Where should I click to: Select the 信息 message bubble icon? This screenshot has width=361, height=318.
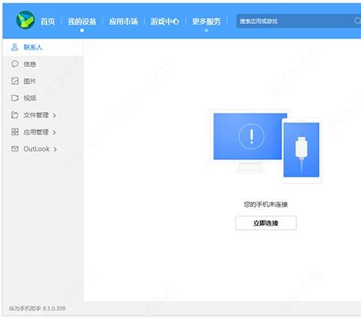click(x=15, y=64)
